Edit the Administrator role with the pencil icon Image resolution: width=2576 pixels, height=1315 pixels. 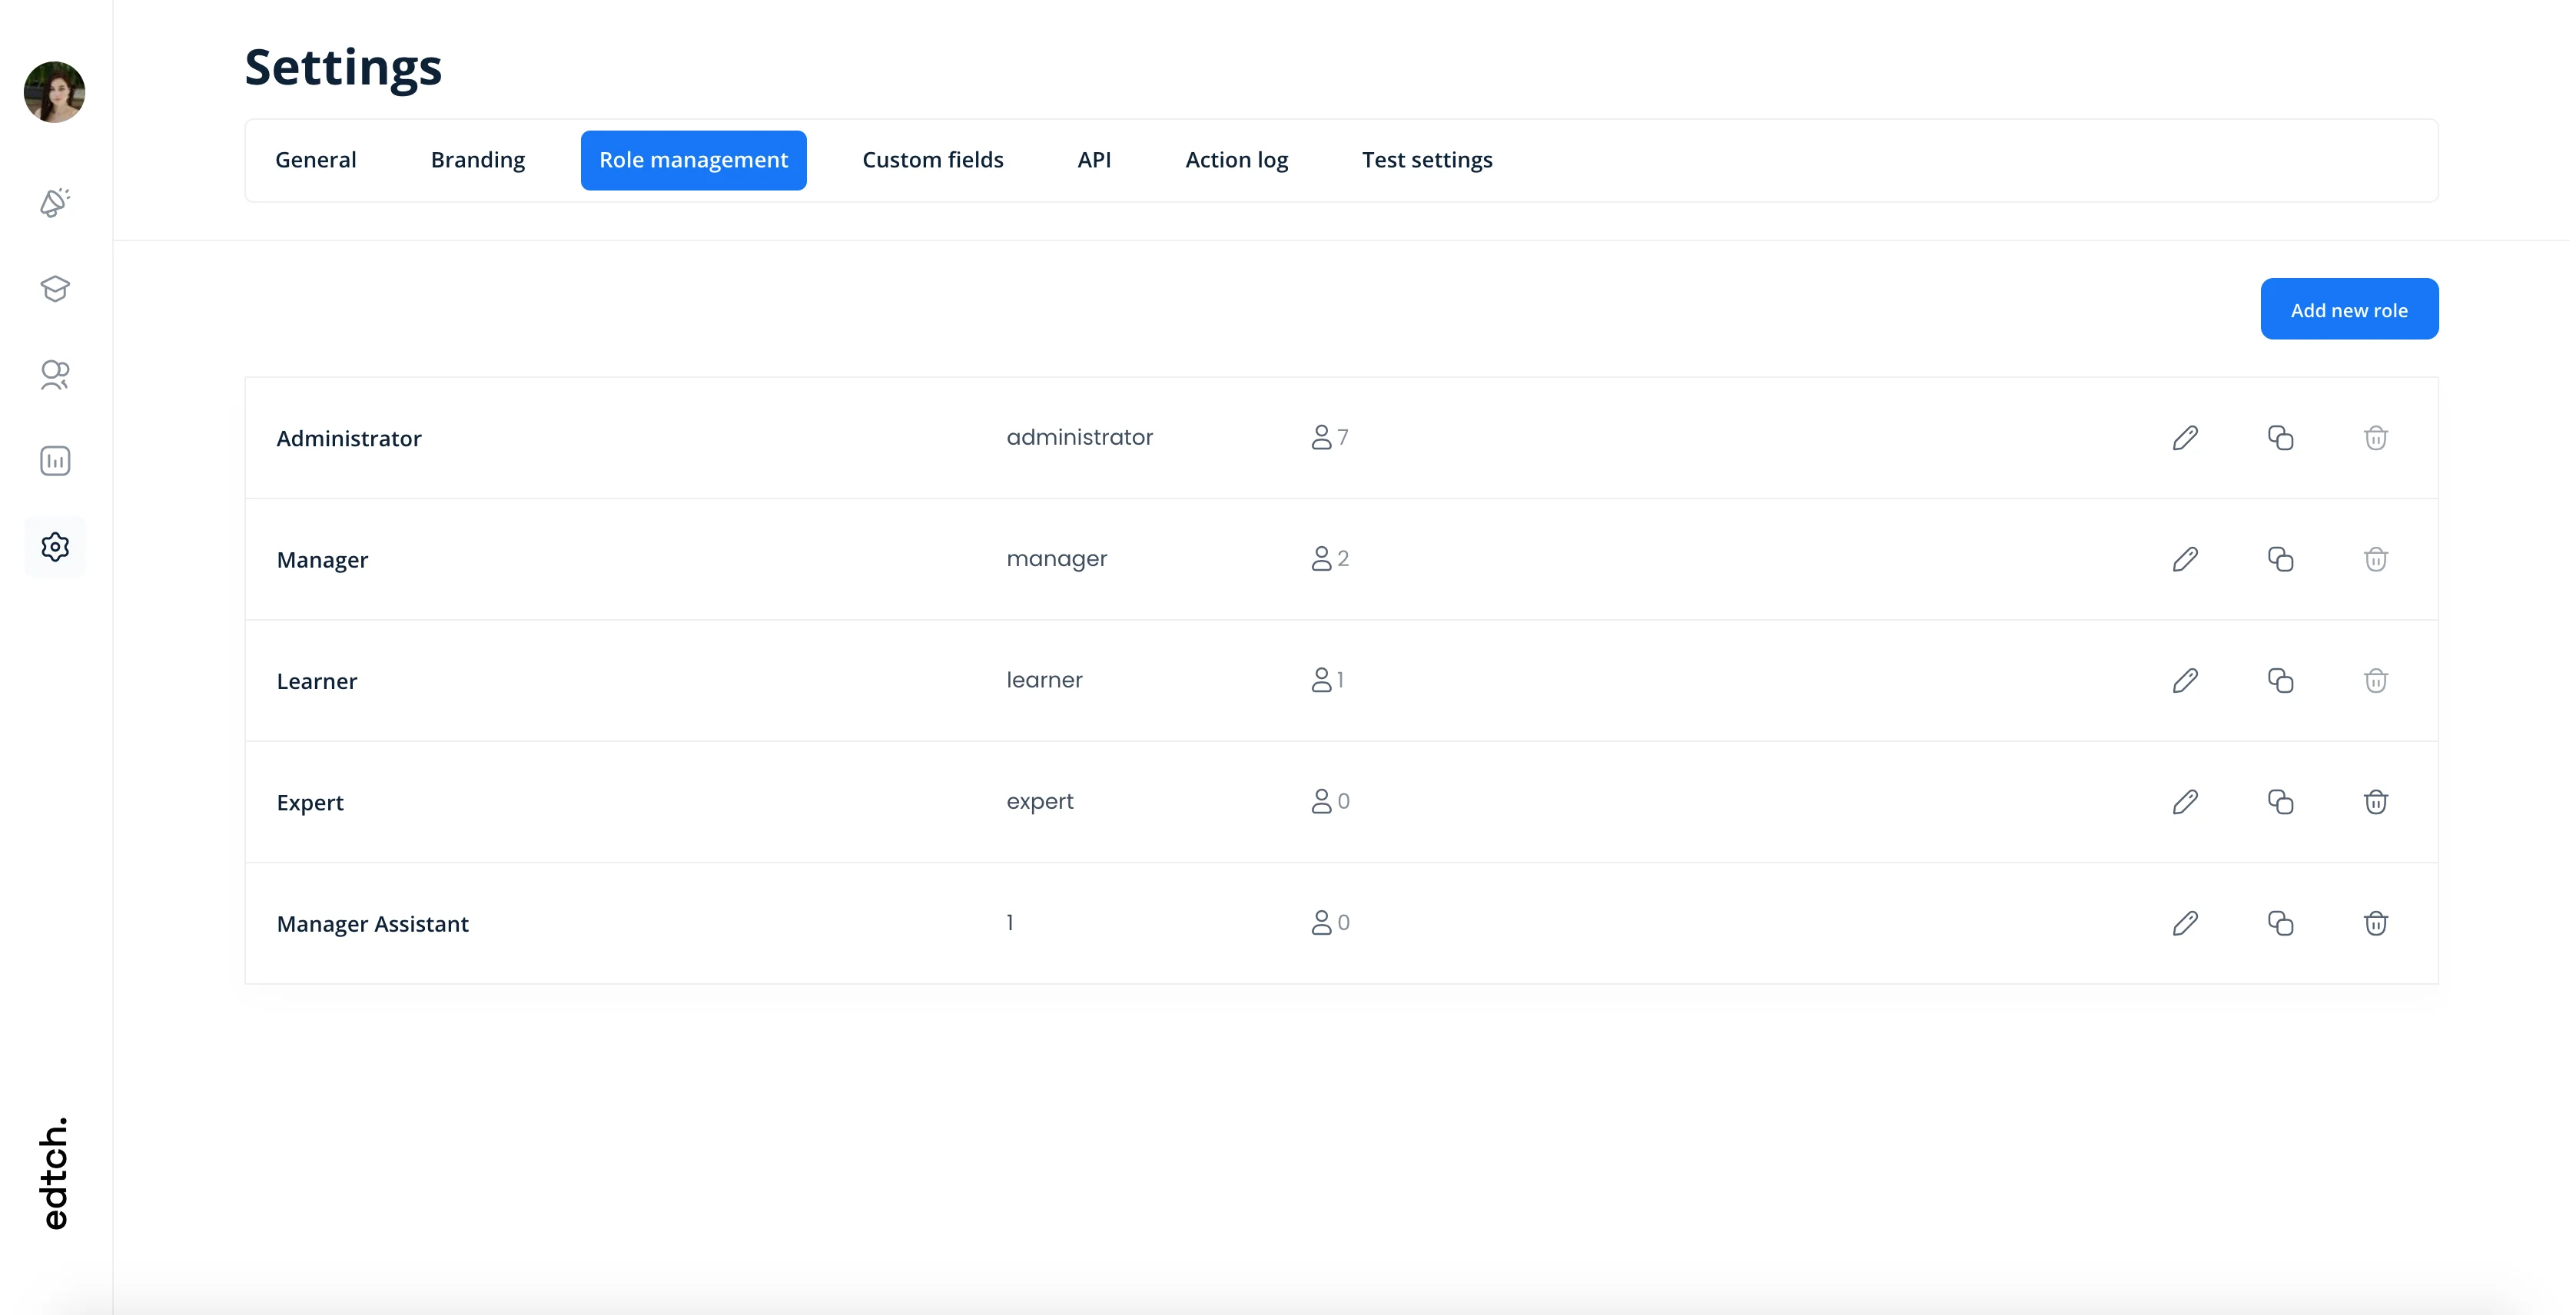(2185, 438)
